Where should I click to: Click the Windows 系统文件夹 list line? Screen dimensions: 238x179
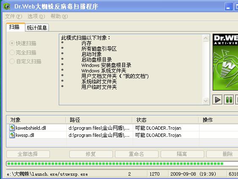(104, 71)
